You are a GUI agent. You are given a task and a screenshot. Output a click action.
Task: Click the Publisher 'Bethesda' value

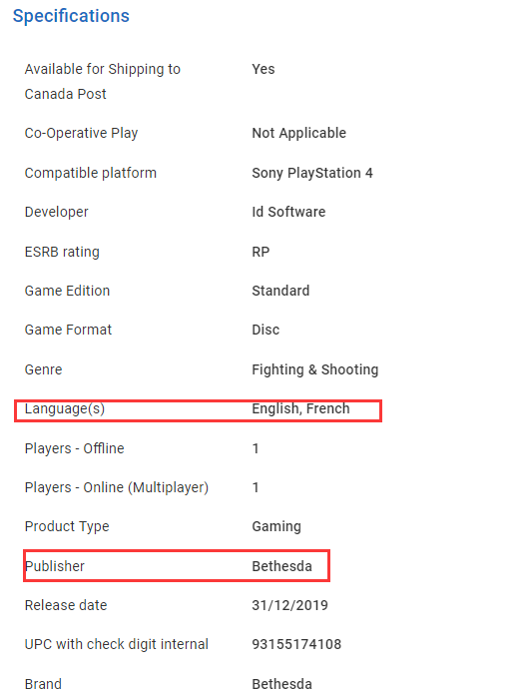282,566
